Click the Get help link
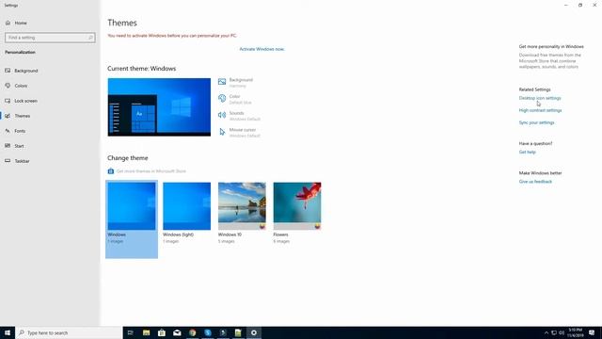 pyautogui.click(x=527, y=153)
